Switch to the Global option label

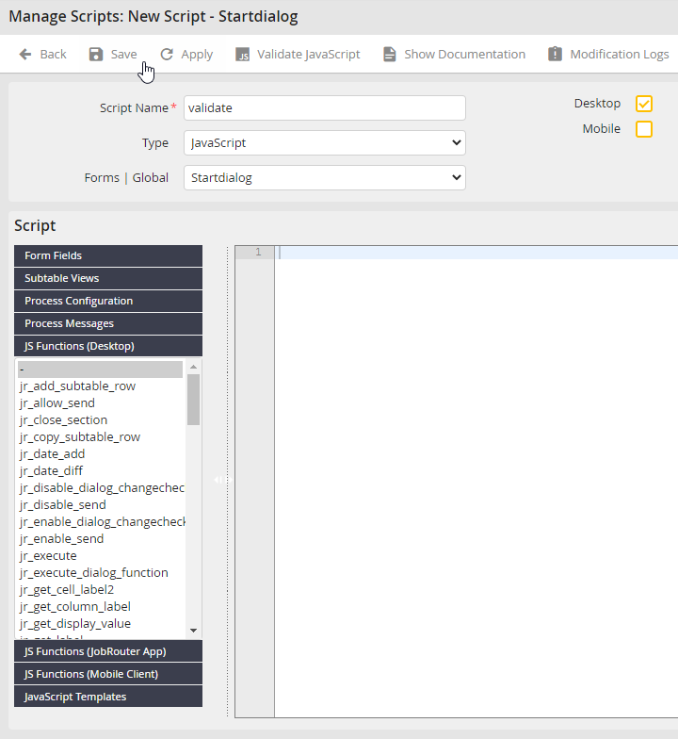click(x=151, y=177)
